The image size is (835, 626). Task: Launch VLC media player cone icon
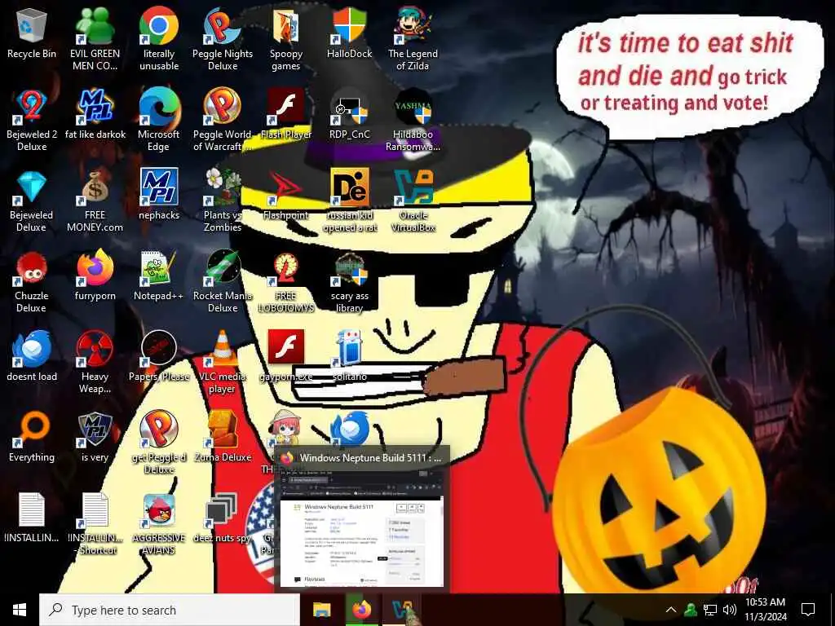pos(222,349)
